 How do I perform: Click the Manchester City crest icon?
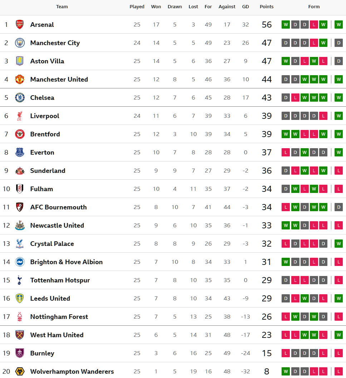pos(20,43)
